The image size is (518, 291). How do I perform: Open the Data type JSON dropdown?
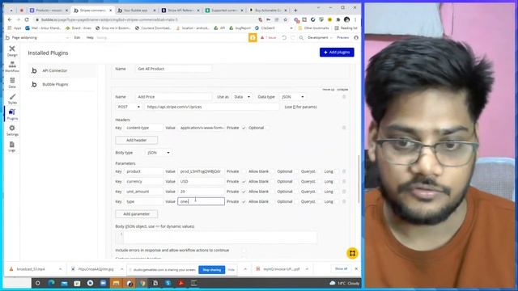point(293,97)
